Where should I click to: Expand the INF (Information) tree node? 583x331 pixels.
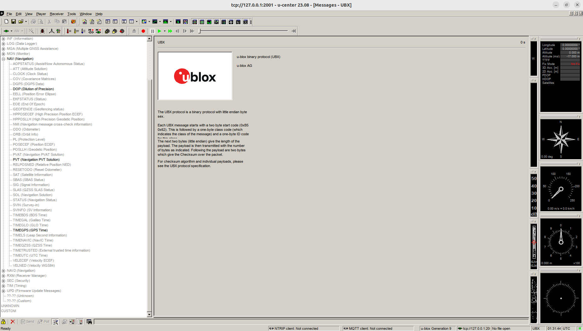[x=3, y=38]
